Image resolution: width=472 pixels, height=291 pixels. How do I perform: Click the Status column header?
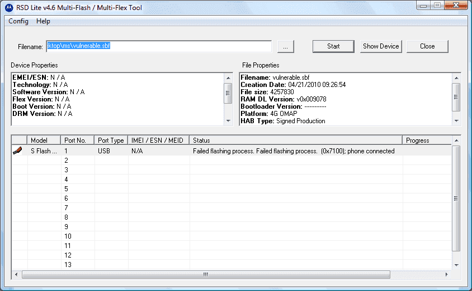click(x=296, y=140)
